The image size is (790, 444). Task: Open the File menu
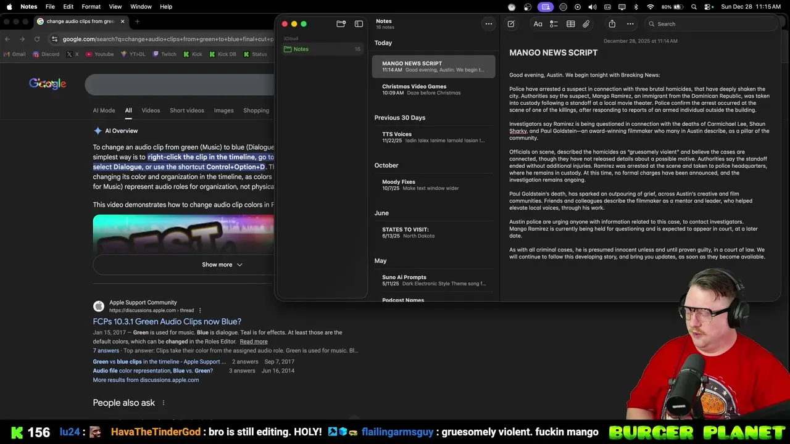pyautogui.click(x=50, y=7)
